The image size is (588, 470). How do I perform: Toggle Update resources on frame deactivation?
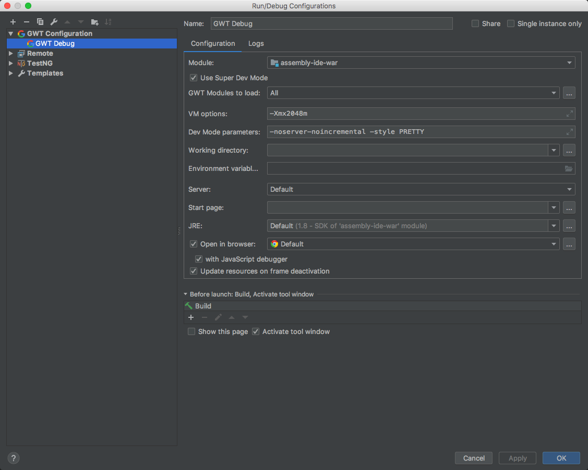pyautogui.click(x=194, y=271)
